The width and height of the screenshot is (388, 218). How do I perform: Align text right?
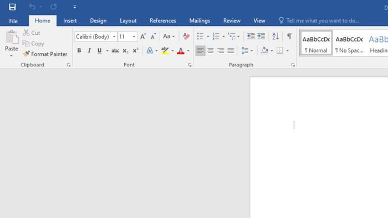pyautogui.click(x=221, y=50)
